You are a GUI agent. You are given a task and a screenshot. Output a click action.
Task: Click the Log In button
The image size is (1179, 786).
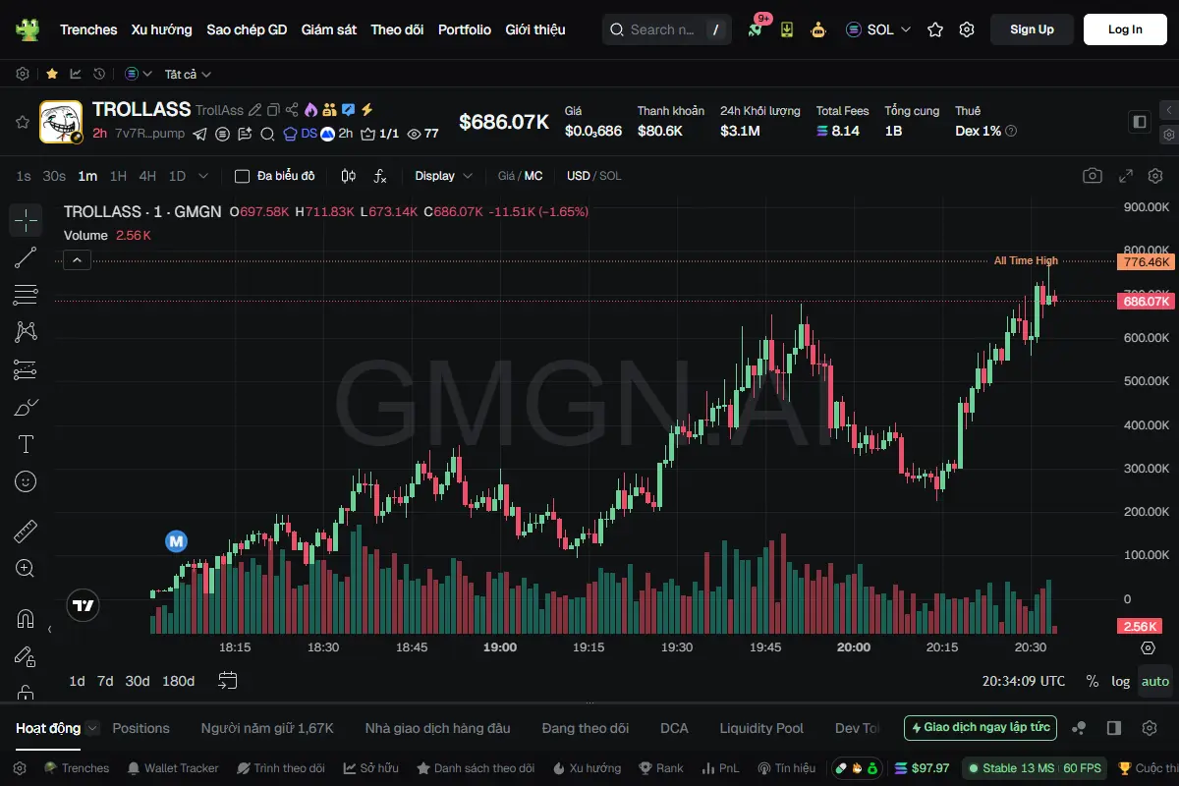point(1125,29)
